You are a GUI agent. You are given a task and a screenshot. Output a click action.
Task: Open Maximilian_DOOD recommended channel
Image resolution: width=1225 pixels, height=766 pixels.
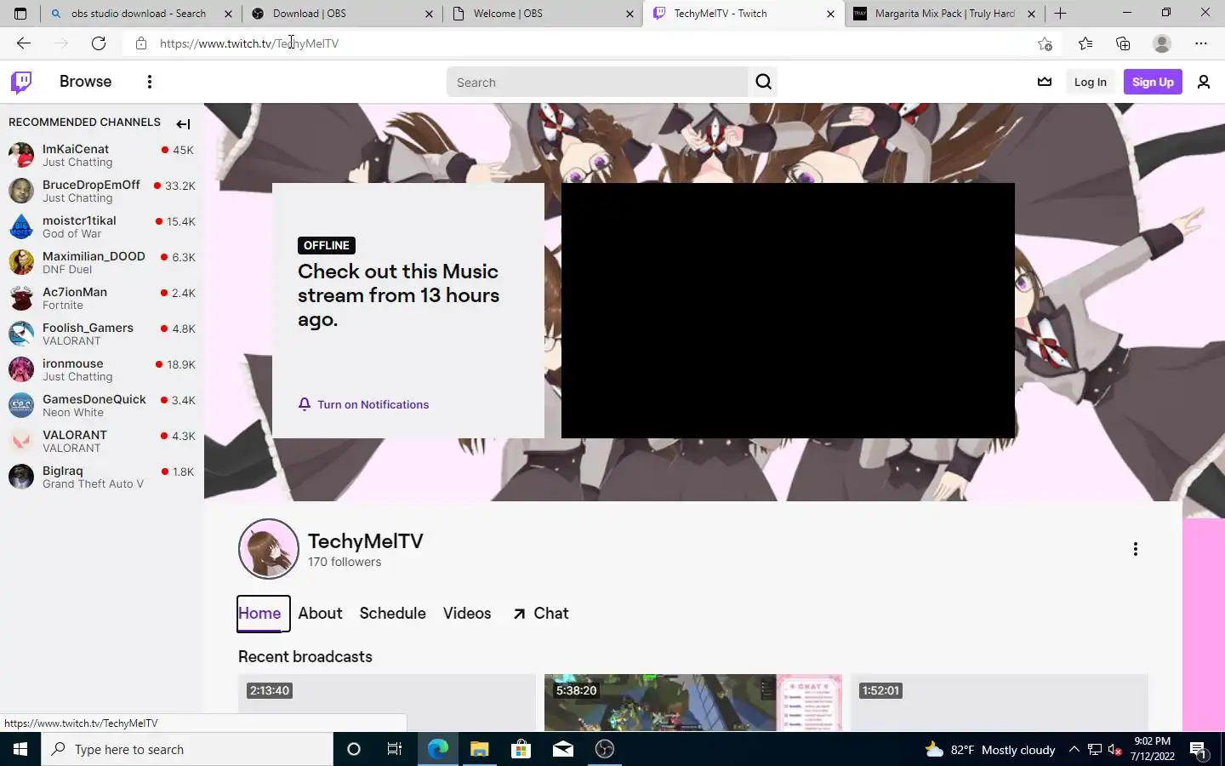click(x=102, y=262)
